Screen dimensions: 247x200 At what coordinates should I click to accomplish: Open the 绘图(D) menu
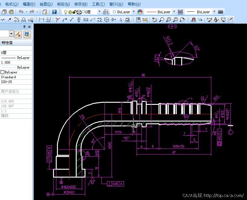click(46, 4)
